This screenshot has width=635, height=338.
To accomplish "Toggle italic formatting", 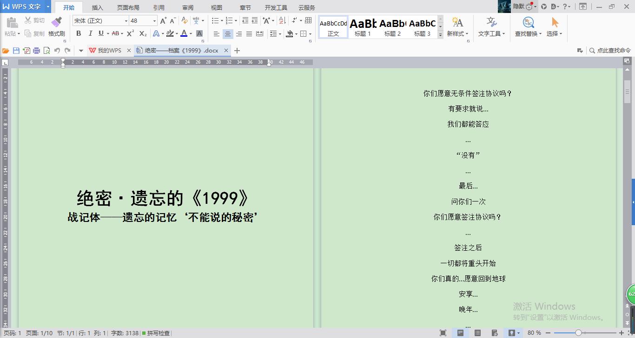I will pos(90,33).
